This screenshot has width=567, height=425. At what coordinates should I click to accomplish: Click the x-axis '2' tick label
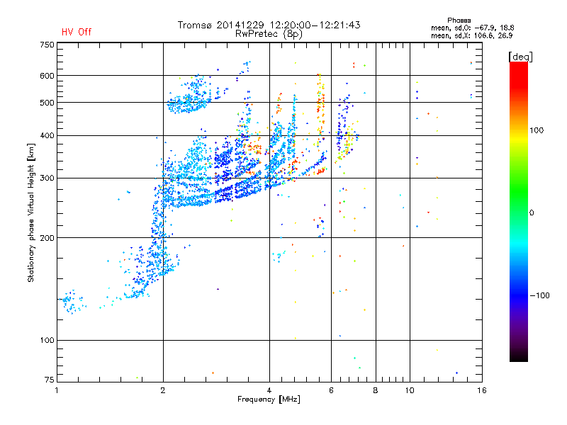pos(163,390)
